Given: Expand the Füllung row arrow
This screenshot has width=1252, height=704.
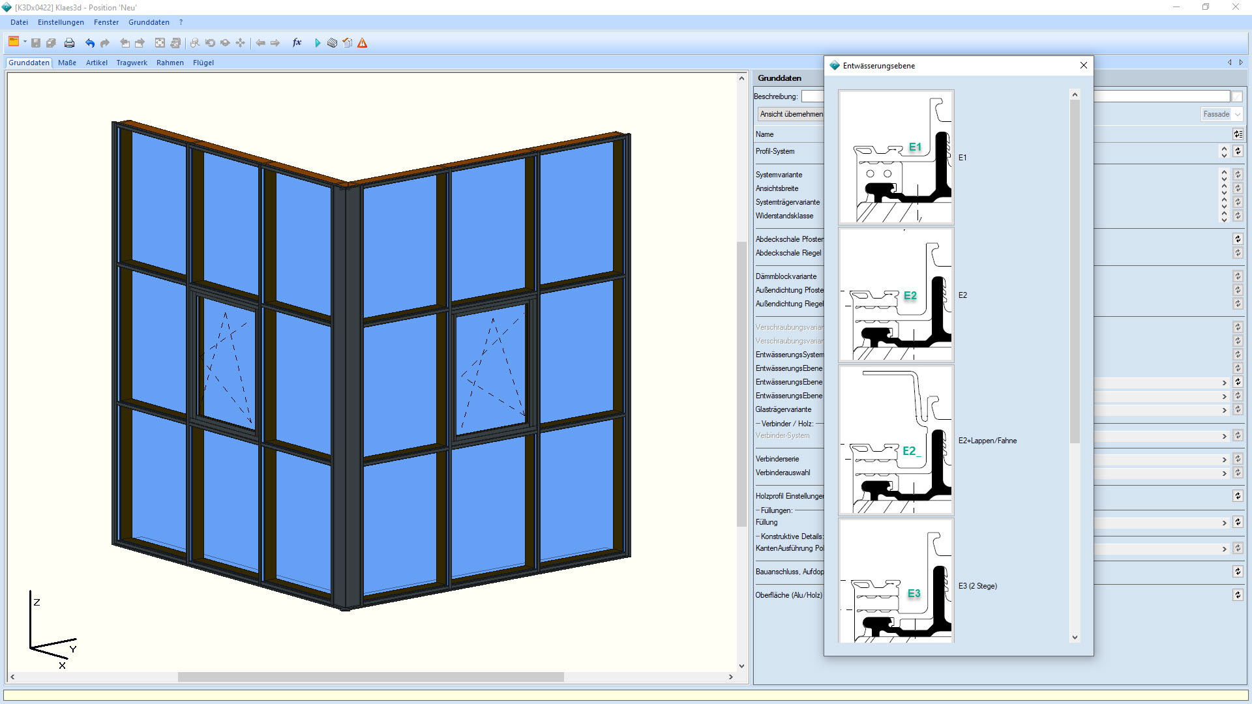Looking at the screenshot, I should [1224, 523].
